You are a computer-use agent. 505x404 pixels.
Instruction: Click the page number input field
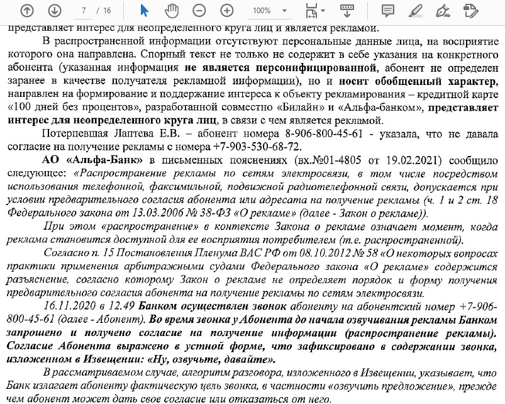click(x=84, y=11)
